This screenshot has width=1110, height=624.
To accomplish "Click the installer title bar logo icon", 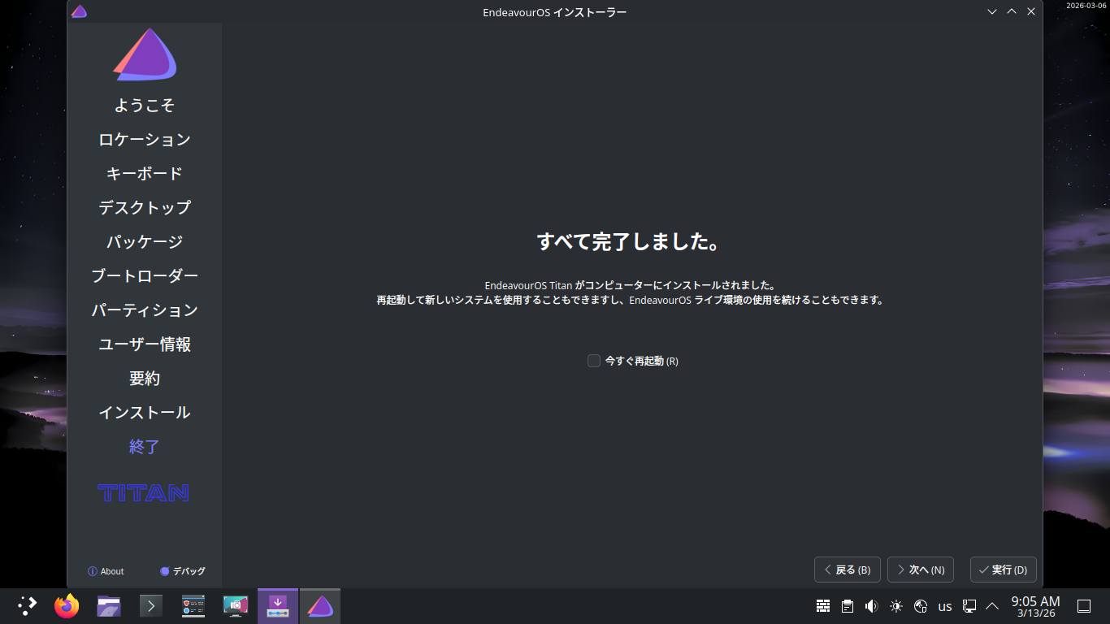I will pyautogui.click(x=79, y=11).
